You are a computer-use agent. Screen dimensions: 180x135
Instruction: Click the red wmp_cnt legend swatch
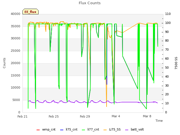click(x=38, y=130)
